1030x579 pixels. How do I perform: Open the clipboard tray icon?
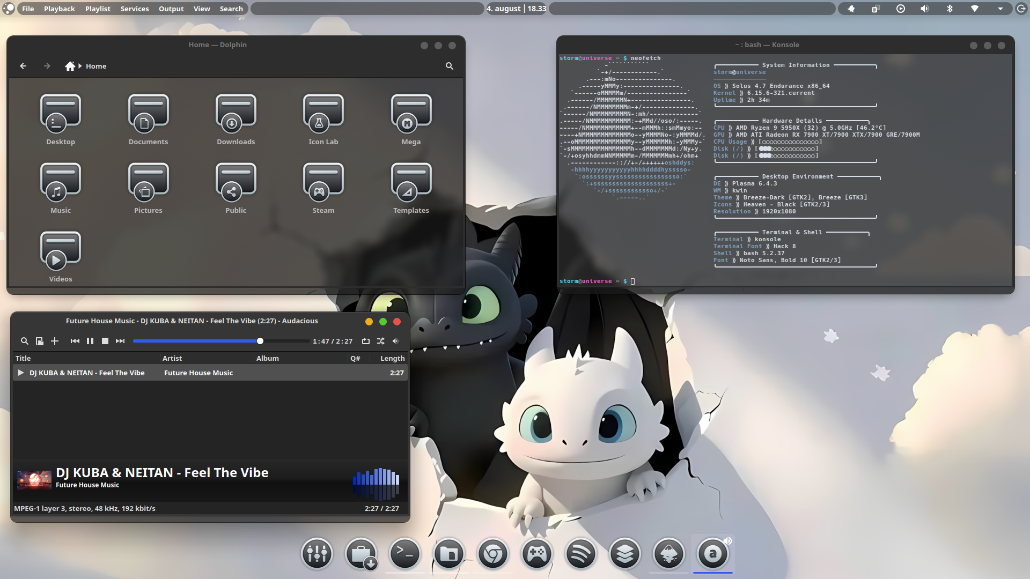click(x=876, y=9)
